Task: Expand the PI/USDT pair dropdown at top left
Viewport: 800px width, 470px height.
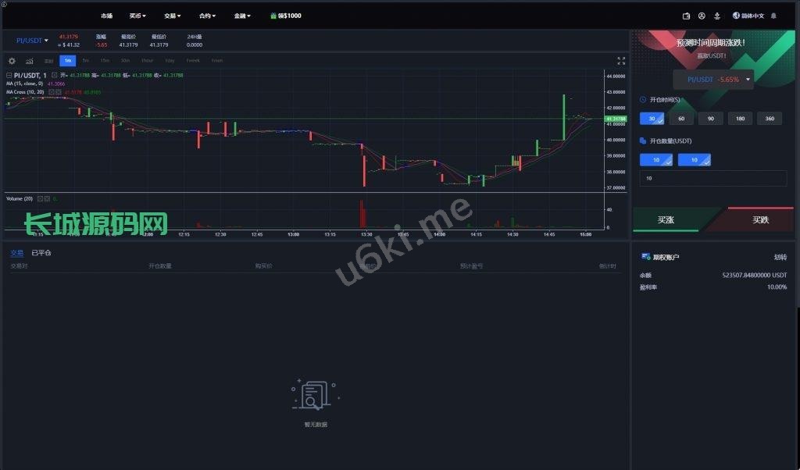Action: click(x=32, y=40)
